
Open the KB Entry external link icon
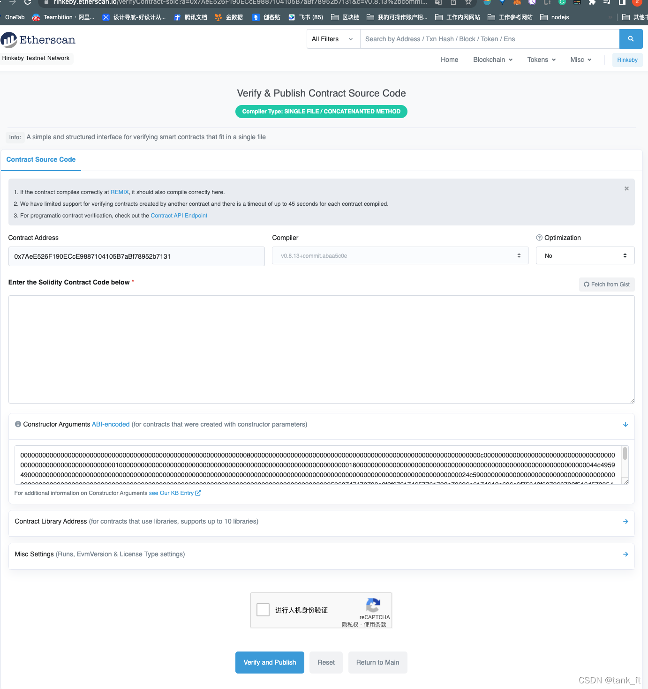198,493
